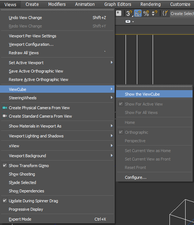Choose Redo View Change
194x225 pixels.
pyautogui.click(x=57, y=26)
